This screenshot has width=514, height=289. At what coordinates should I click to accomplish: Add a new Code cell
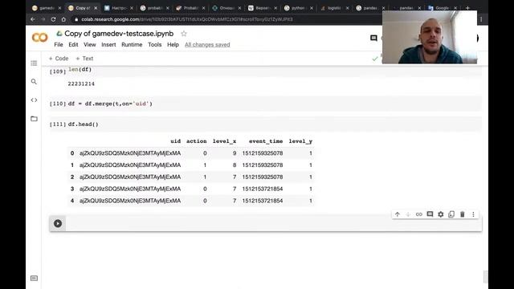pyautogui.click(x=59, y=59)
